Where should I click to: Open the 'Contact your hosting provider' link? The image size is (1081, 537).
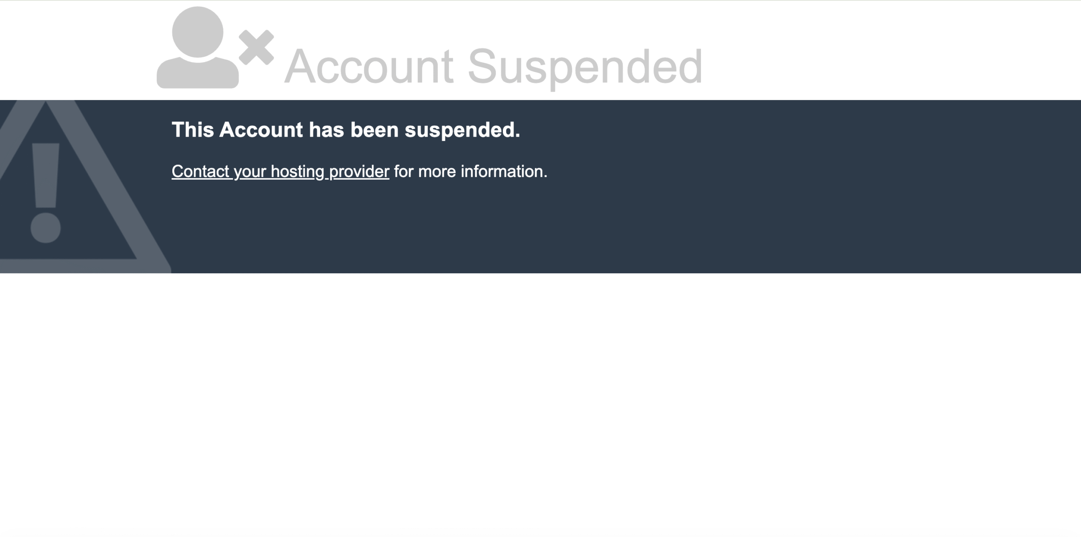pyautogui.click(x=280, y=172)
